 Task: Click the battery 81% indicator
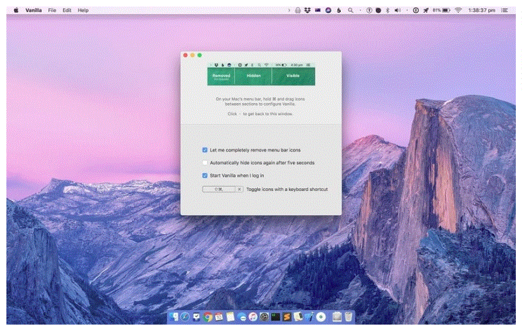click(x=441, y=10)
